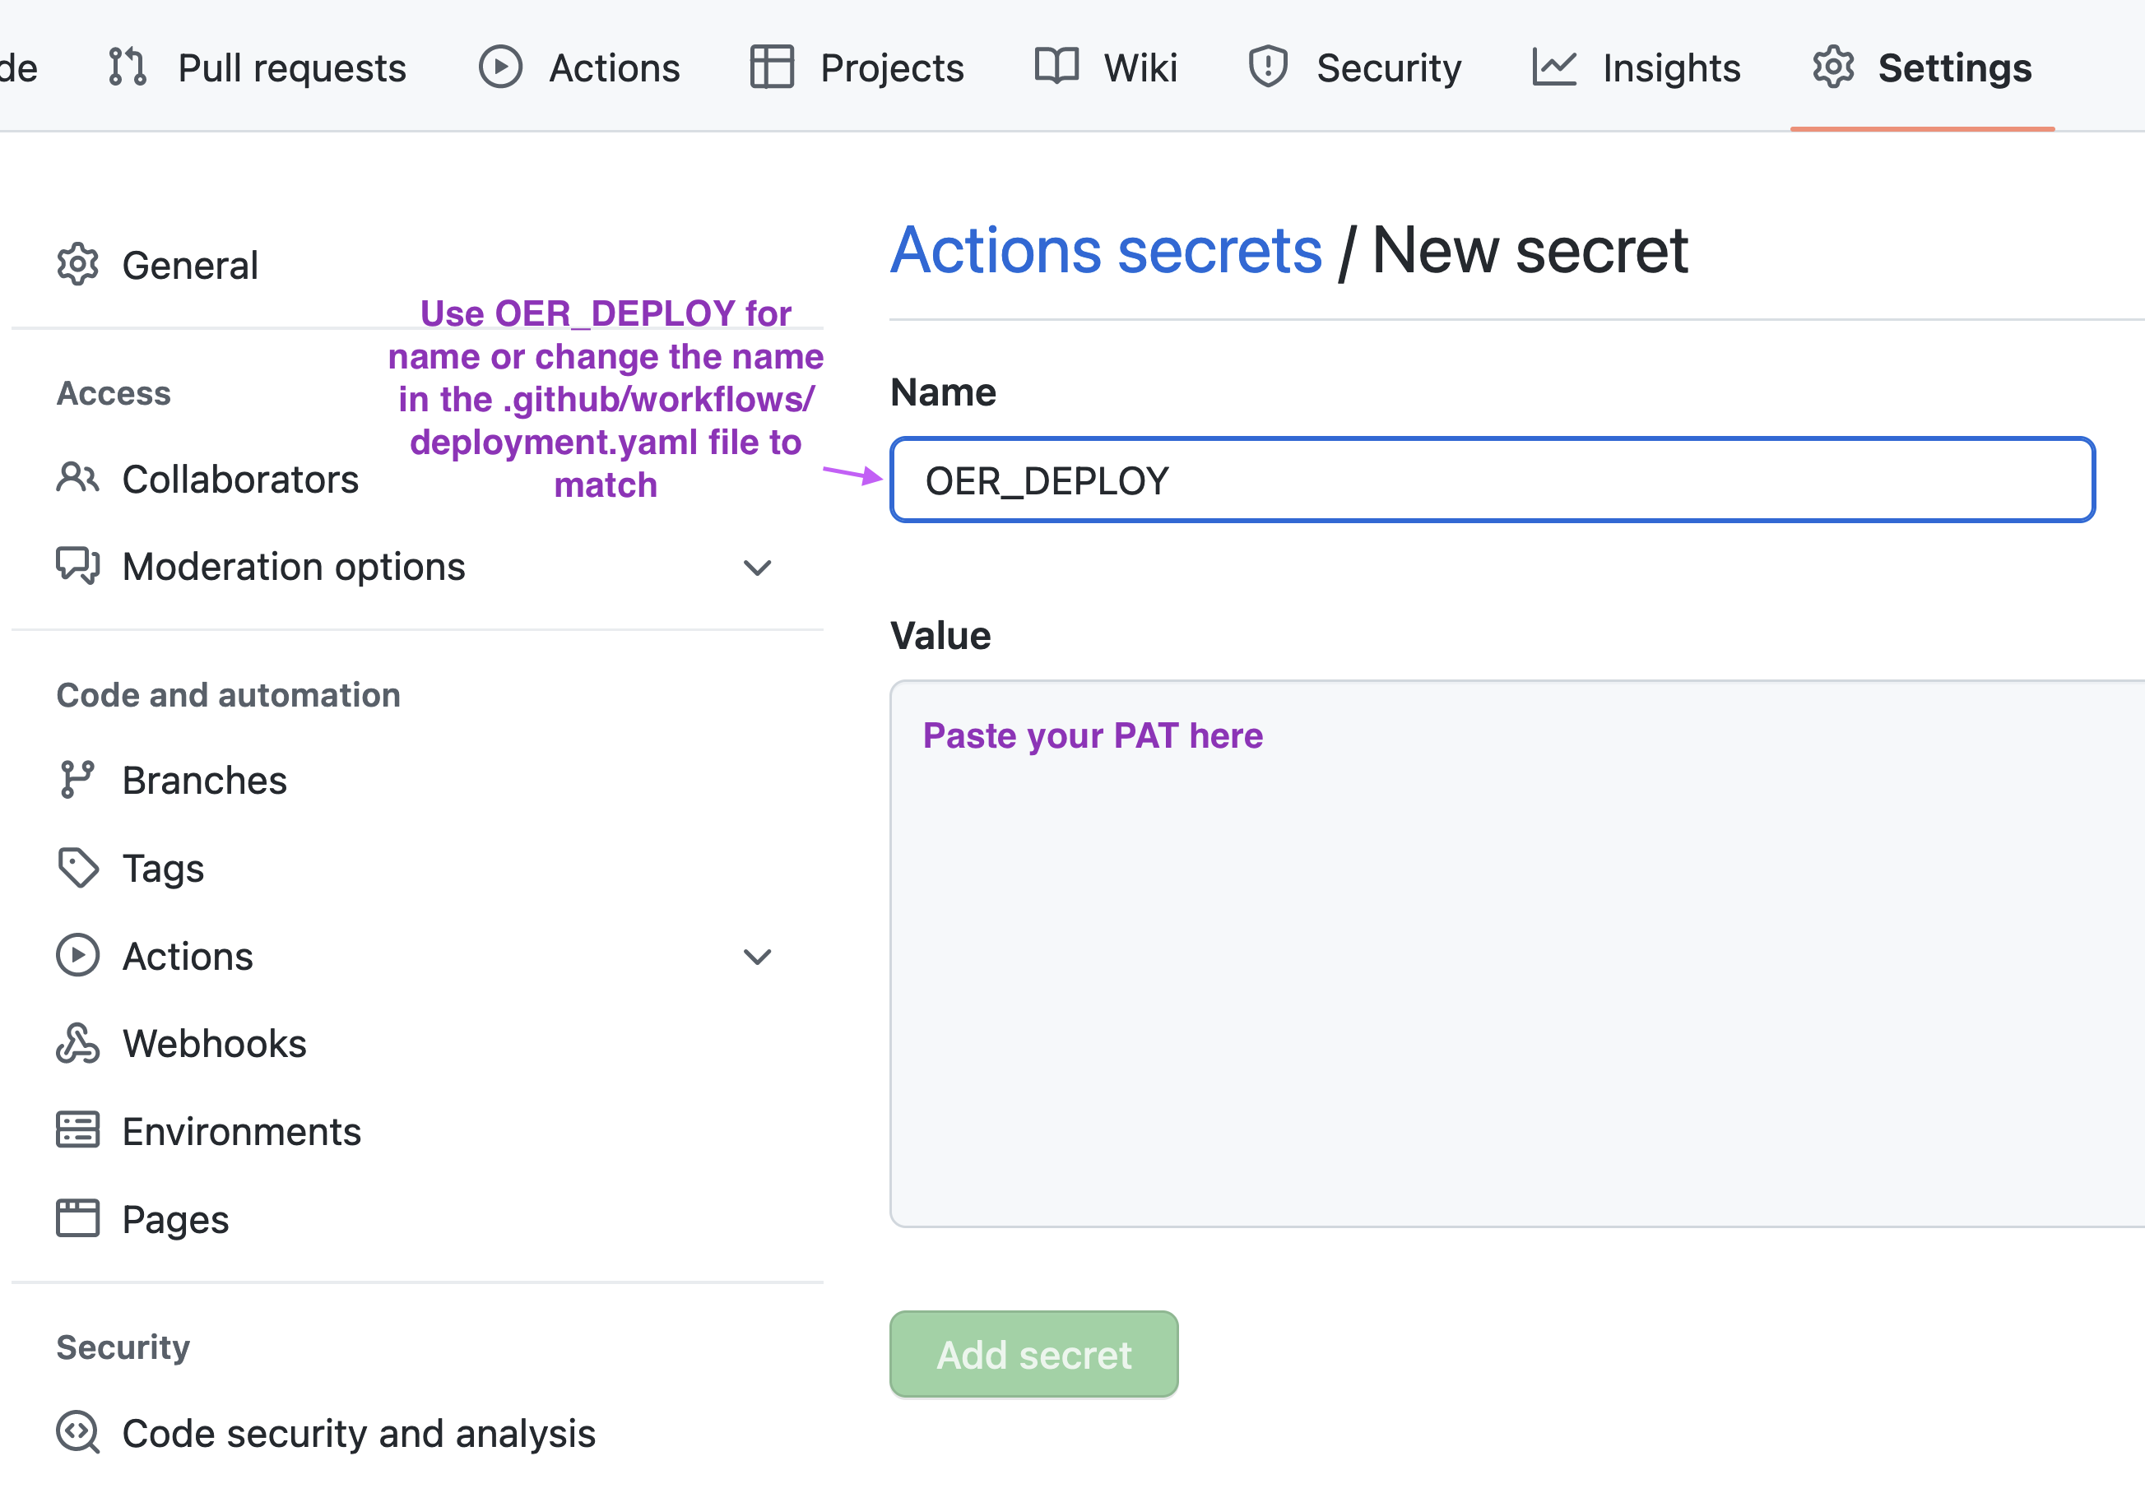Viewport: 2145px width, 1493px height.
Task: Click into the secret Value text area
Action: [x=1513, y=953]
